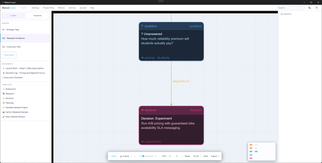Click the question card's right-side type label
The width and height of the screenshot is (322, 163).
pyautogui.click(x=195, y=26)
